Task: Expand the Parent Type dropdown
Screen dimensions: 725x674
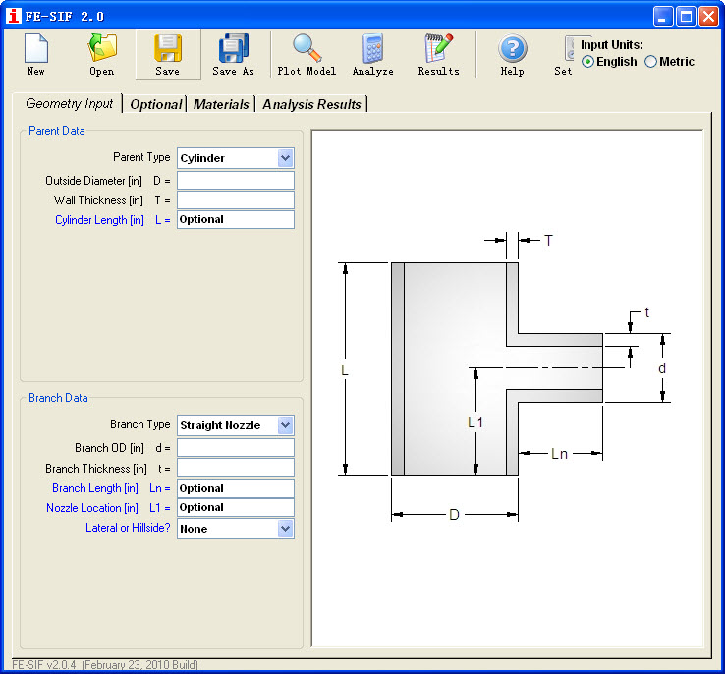Action: [285, 158]
